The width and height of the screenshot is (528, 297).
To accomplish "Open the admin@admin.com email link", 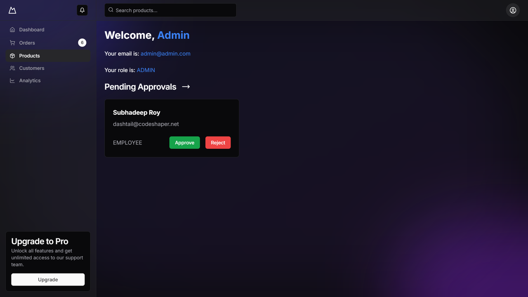I will (x=165, y=53).
